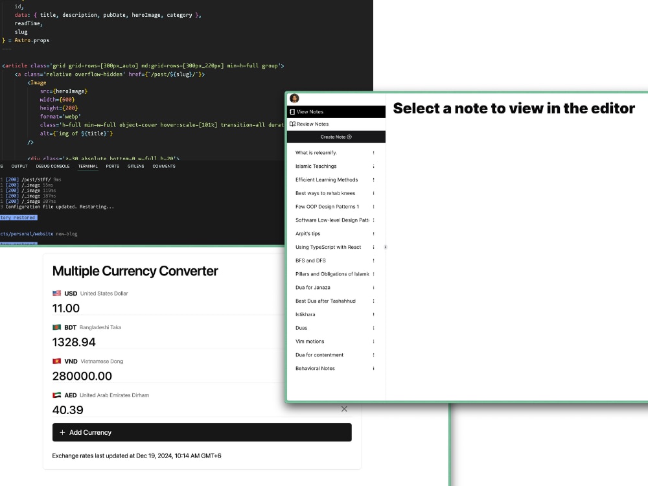Open the Arpit's tips note
The height and width of the screenshot is (486, 648).
pyautogui.click(x=308, y=233)
